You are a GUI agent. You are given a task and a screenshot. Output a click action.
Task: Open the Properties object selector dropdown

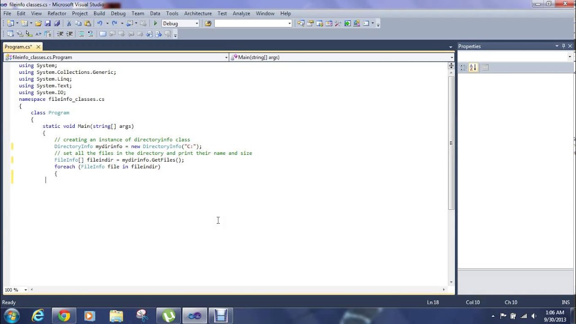click(x=570, y=57)
